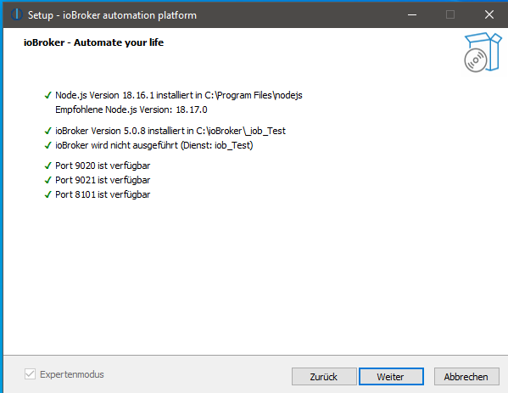Click 'Port 9020 ist verfügbar' text
The image size is (508, 393).
(x=103, y=166)
